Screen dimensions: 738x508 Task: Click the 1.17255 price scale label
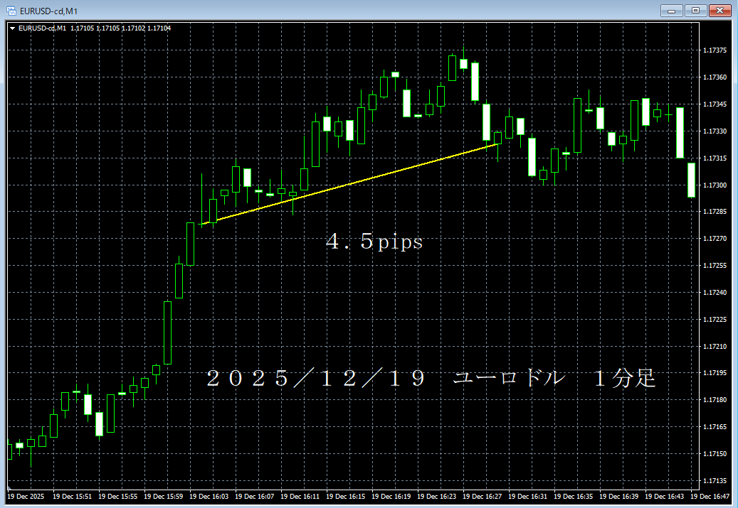(x=715, y=266)
